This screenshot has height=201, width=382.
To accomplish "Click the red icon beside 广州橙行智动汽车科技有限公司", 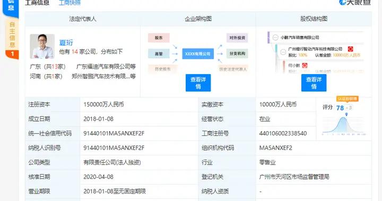I will (x=350, y=49).
